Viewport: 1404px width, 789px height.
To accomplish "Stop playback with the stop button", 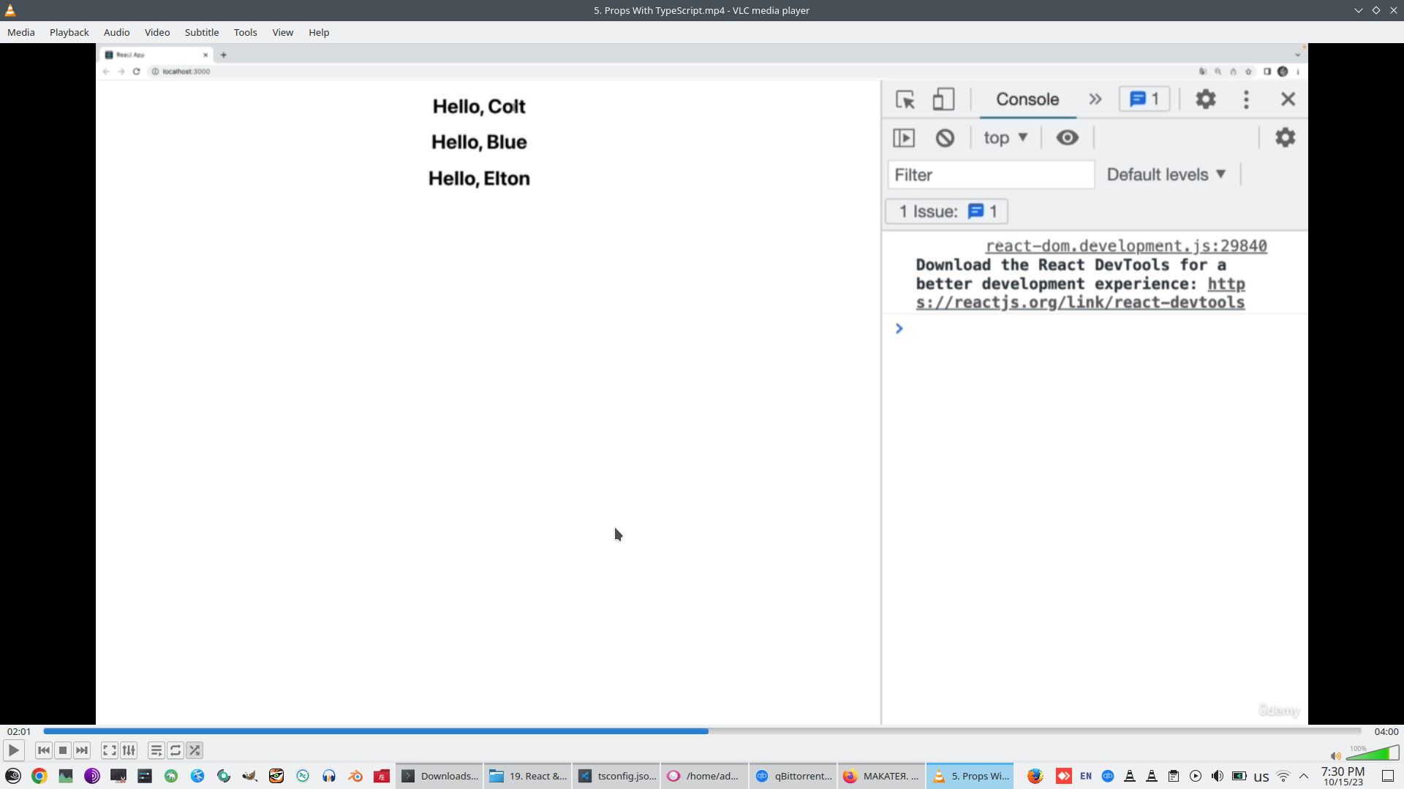I will click(x=63, y=750).
